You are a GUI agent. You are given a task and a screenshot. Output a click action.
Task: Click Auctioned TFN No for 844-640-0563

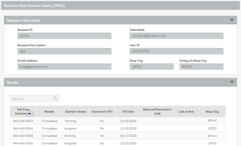(x=102, y=121)
